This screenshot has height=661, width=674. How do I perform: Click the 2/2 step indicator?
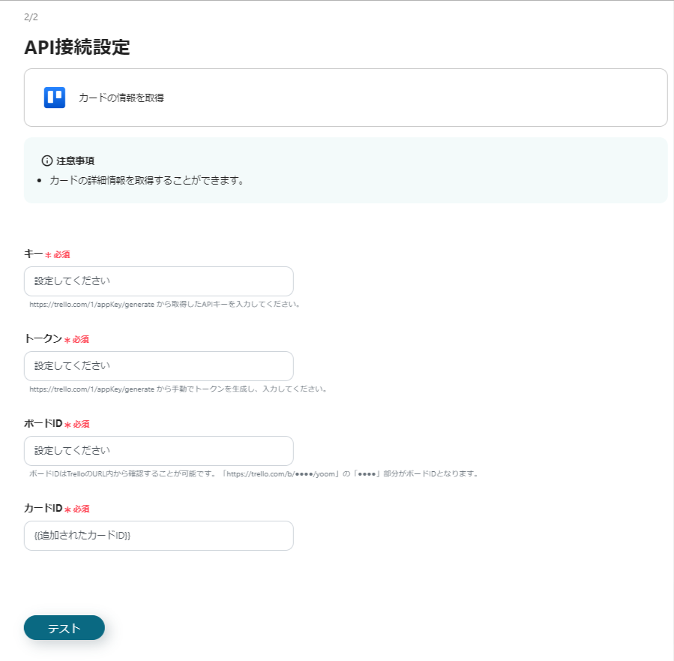(x=31, y=17)
